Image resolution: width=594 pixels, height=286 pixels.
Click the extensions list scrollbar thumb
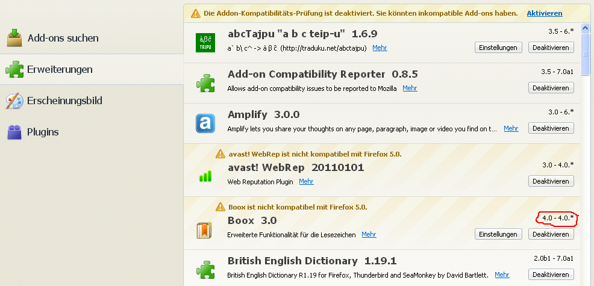pyautogui.click(x=586, y=54)
